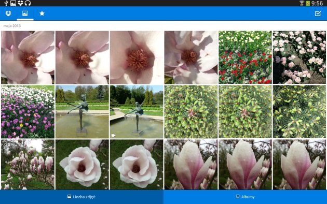Open first open white magnolia bloom photo
Screen dimensions: 327x204
[82, 165]
